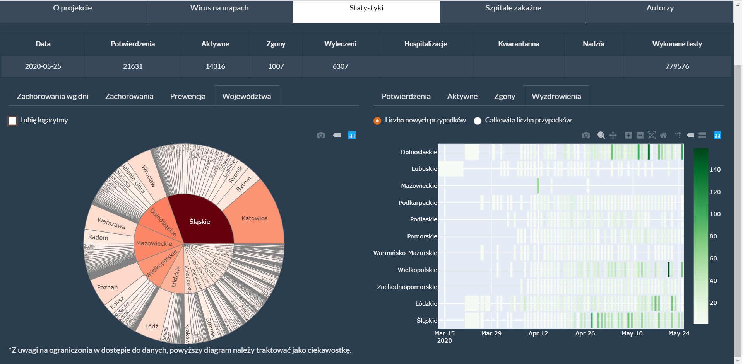Click the '1007' deaths cell
Image resolution: width=743 pixels, height=364 pixels.
tap(276, 66)
